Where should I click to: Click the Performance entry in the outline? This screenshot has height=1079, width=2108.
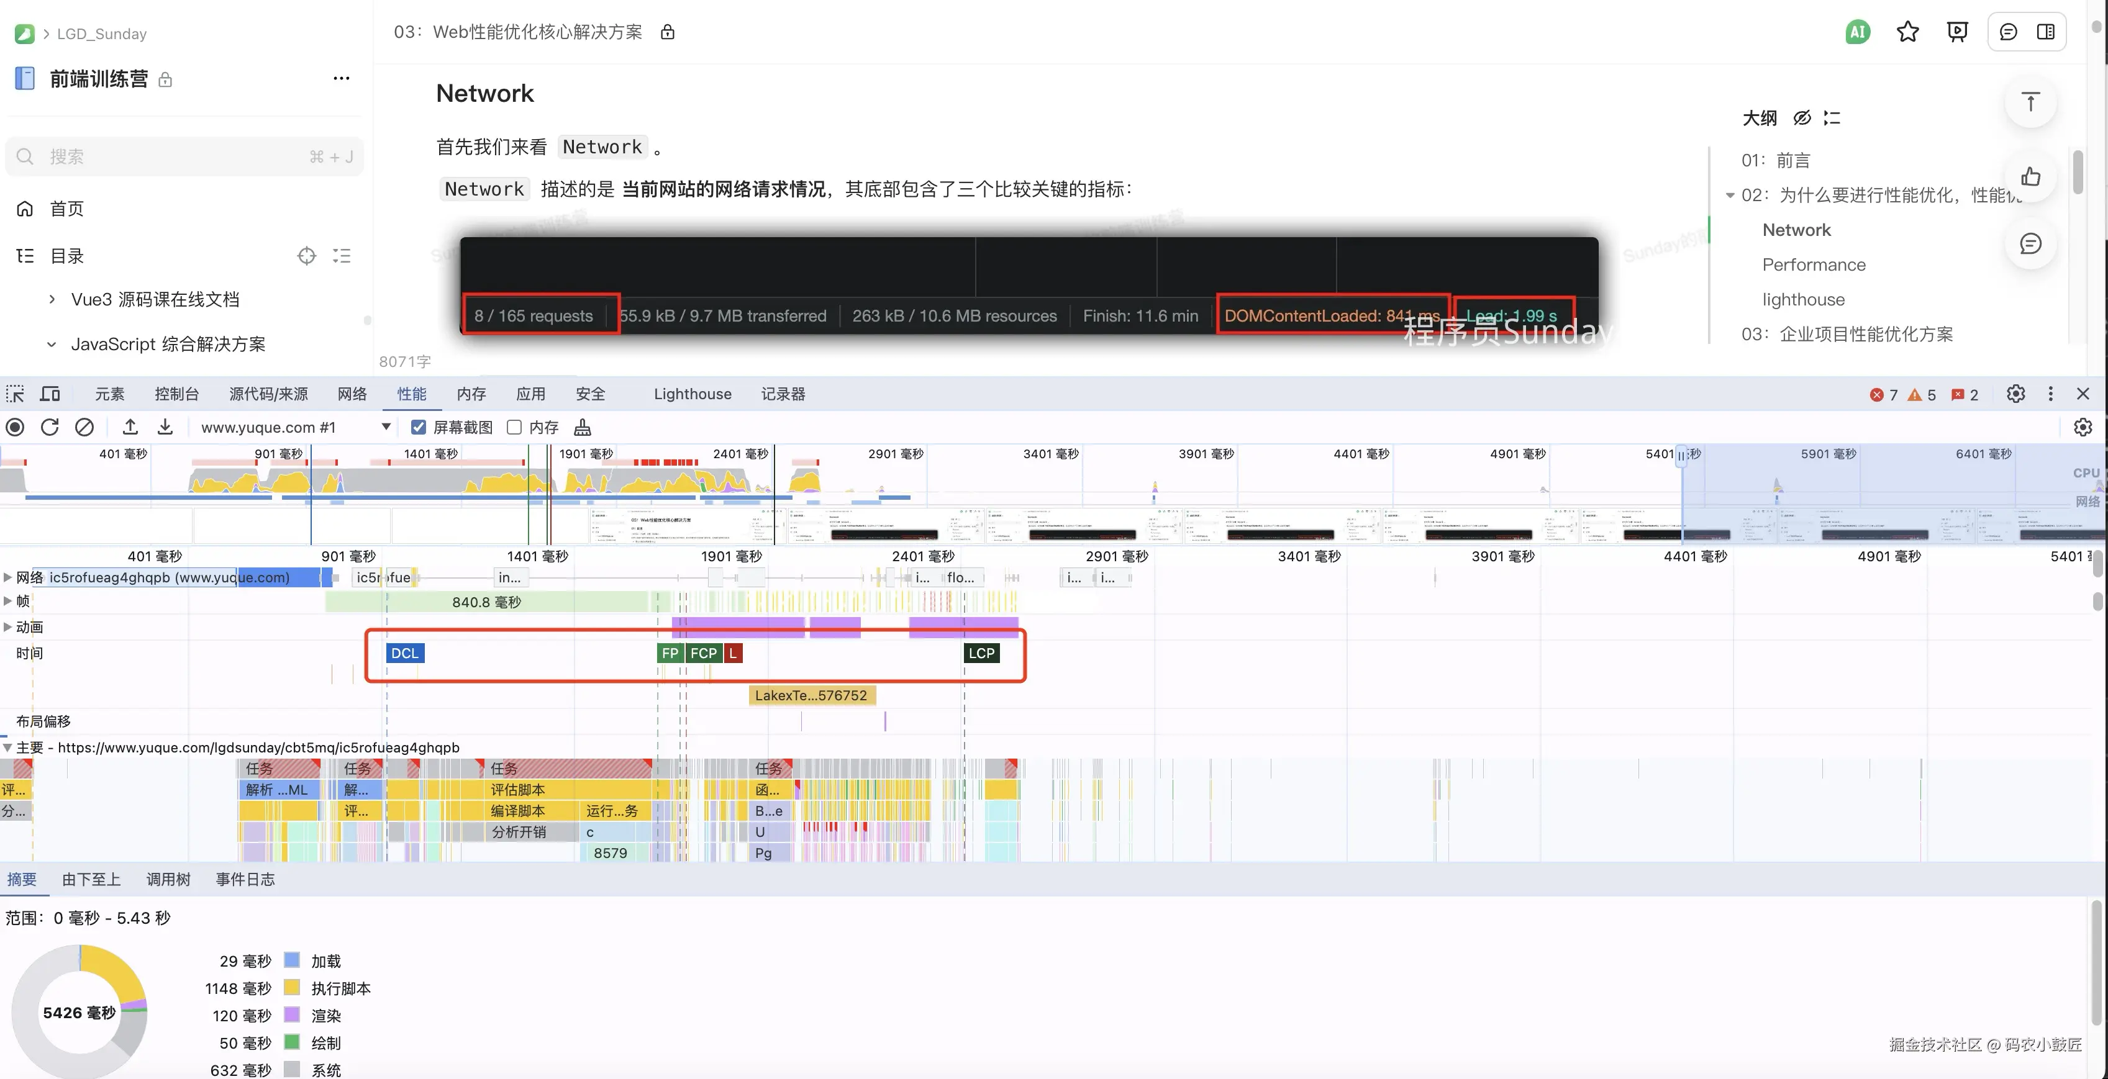[x=1814, y=264]
